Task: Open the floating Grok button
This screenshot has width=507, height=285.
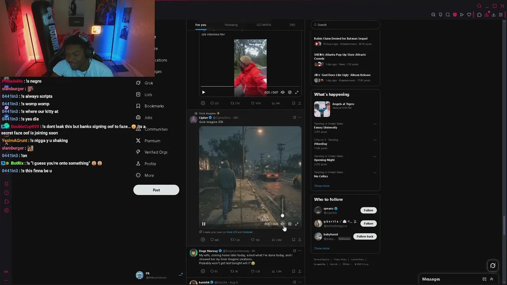Action: coord(493,266)
